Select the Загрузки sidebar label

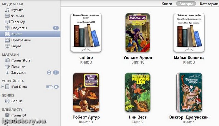pos(18,73)
